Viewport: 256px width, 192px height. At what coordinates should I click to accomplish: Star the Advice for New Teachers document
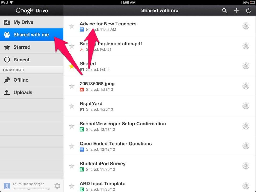click(x=72, y=26)
